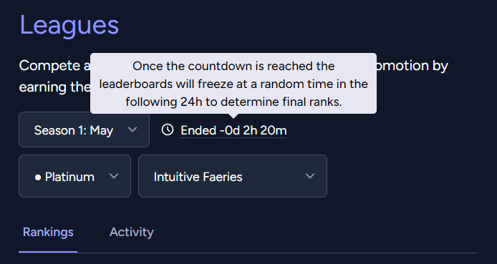Click the 'earning the' description text

(54, 87)
